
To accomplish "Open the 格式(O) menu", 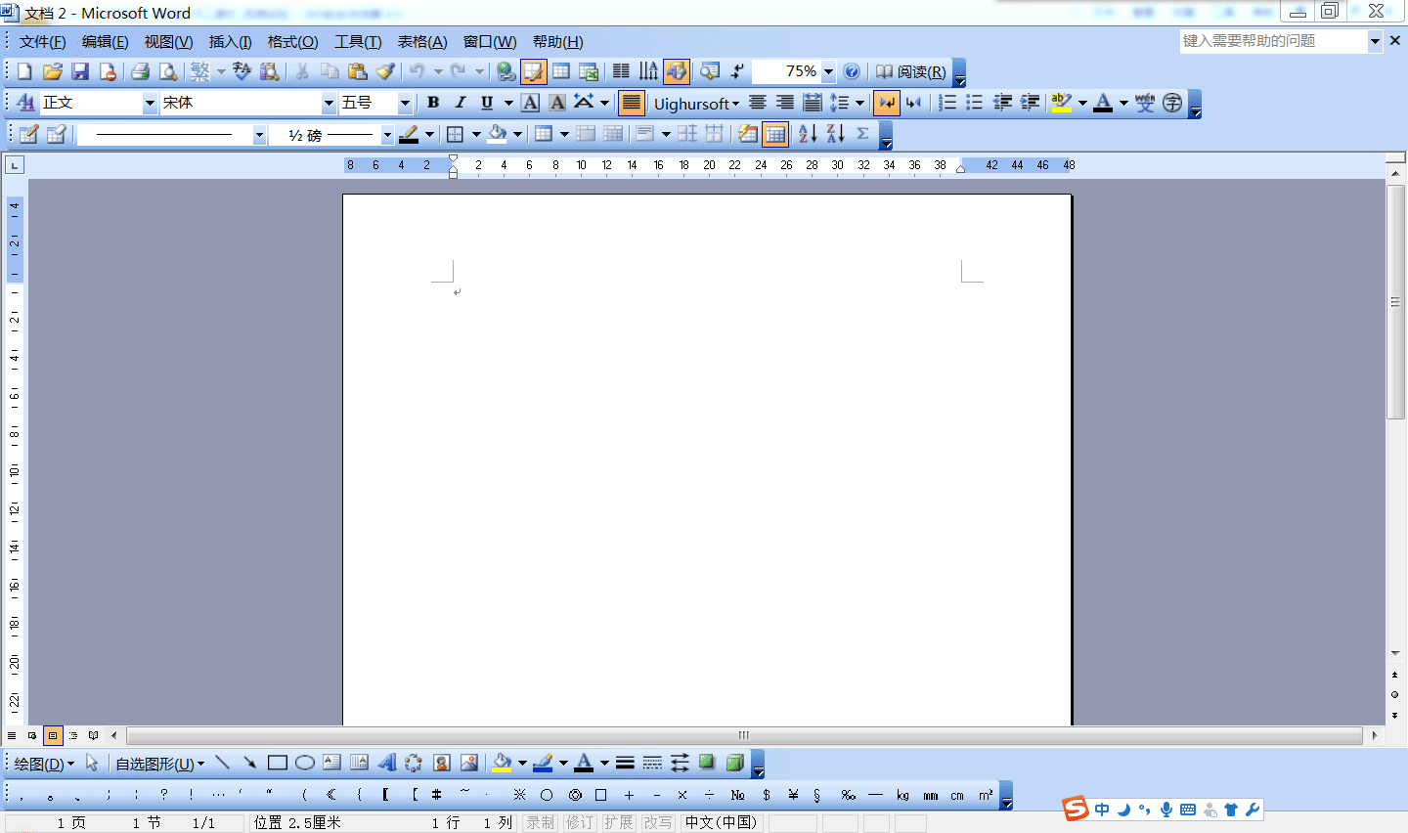I will [292, 42].
